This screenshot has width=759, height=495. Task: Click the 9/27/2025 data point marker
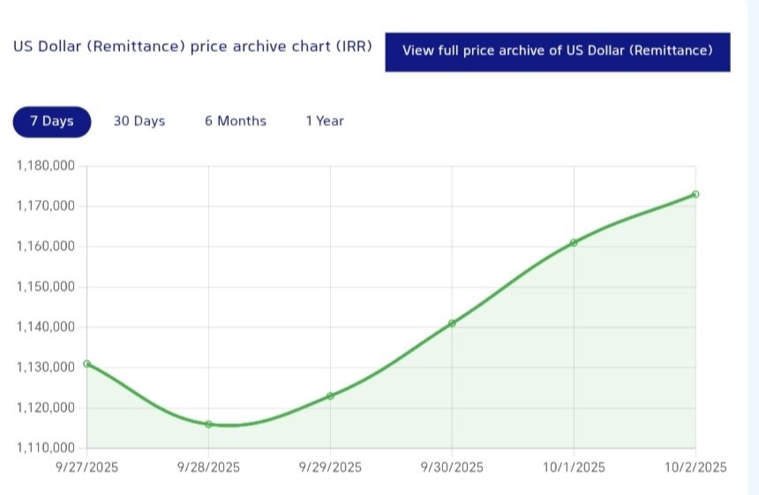coord(86,364)
